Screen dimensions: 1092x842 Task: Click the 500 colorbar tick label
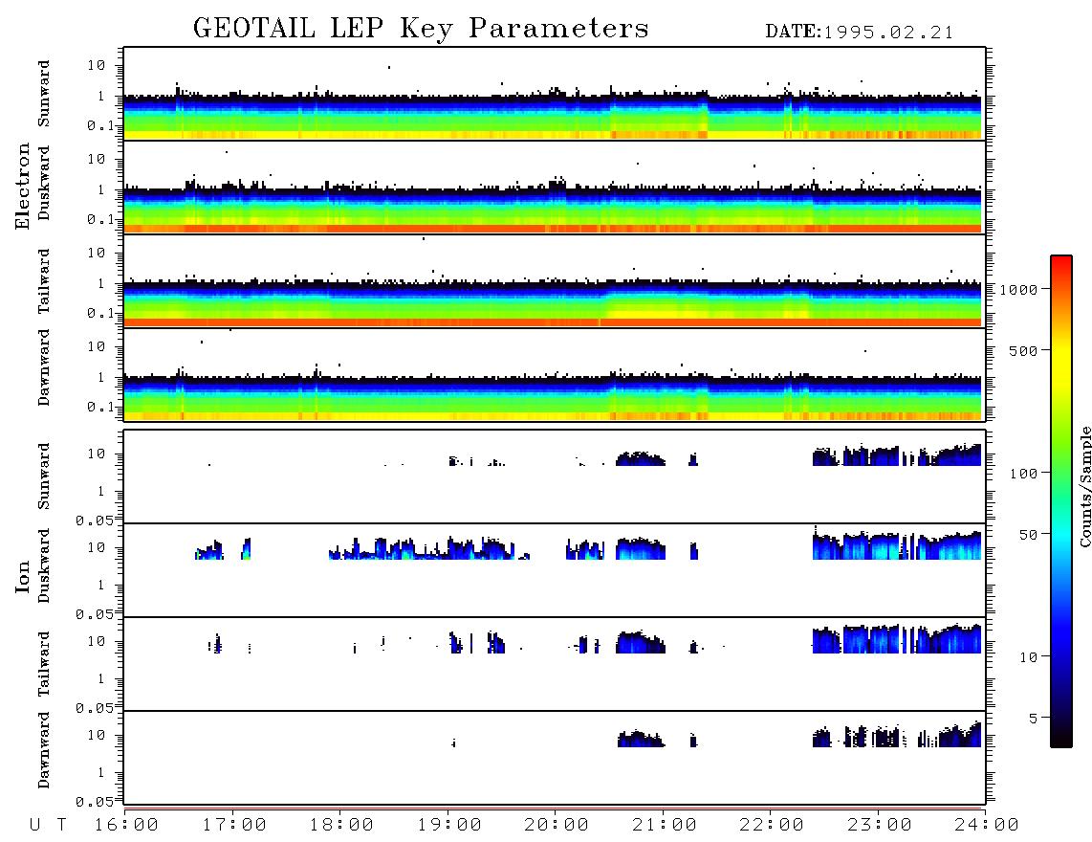click(1023, 350)
